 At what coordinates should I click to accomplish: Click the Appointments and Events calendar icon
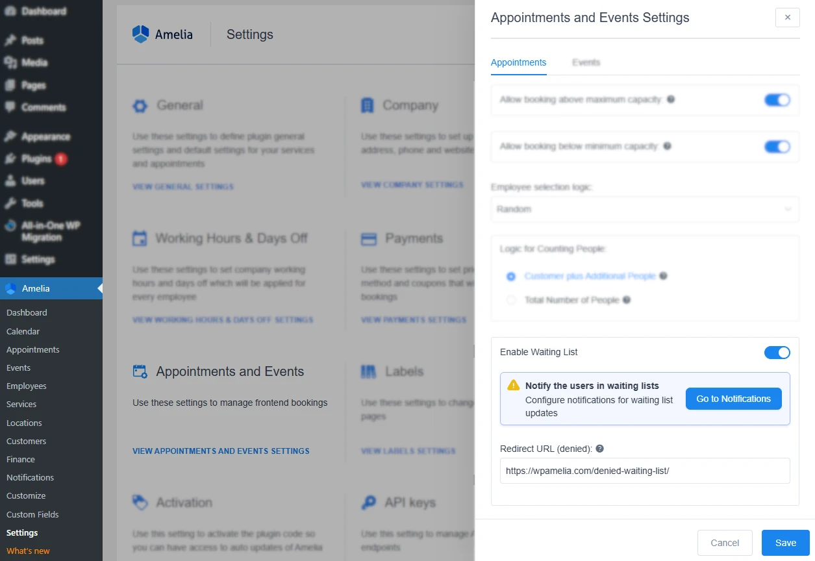(x=139, y=371)
